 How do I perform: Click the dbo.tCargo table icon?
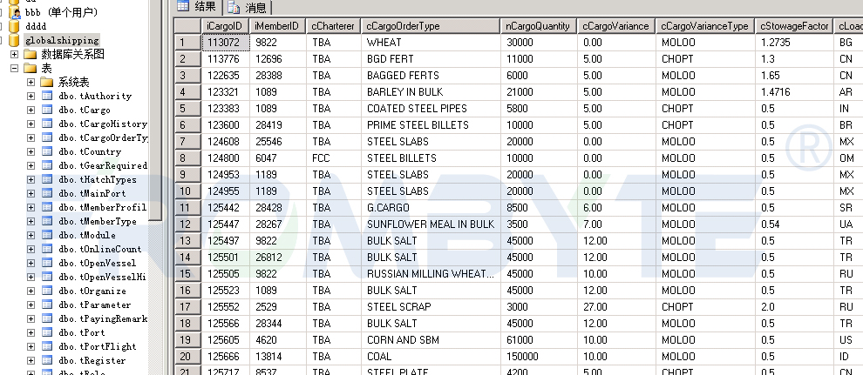(47, 110)
